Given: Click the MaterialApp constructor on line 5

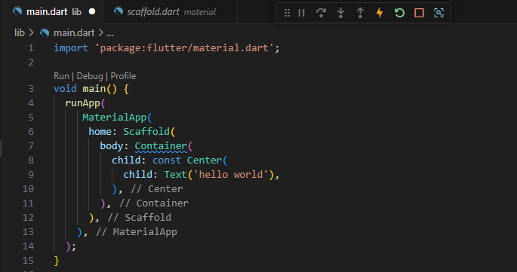Looking at the screenshot, I should point(114,118).
